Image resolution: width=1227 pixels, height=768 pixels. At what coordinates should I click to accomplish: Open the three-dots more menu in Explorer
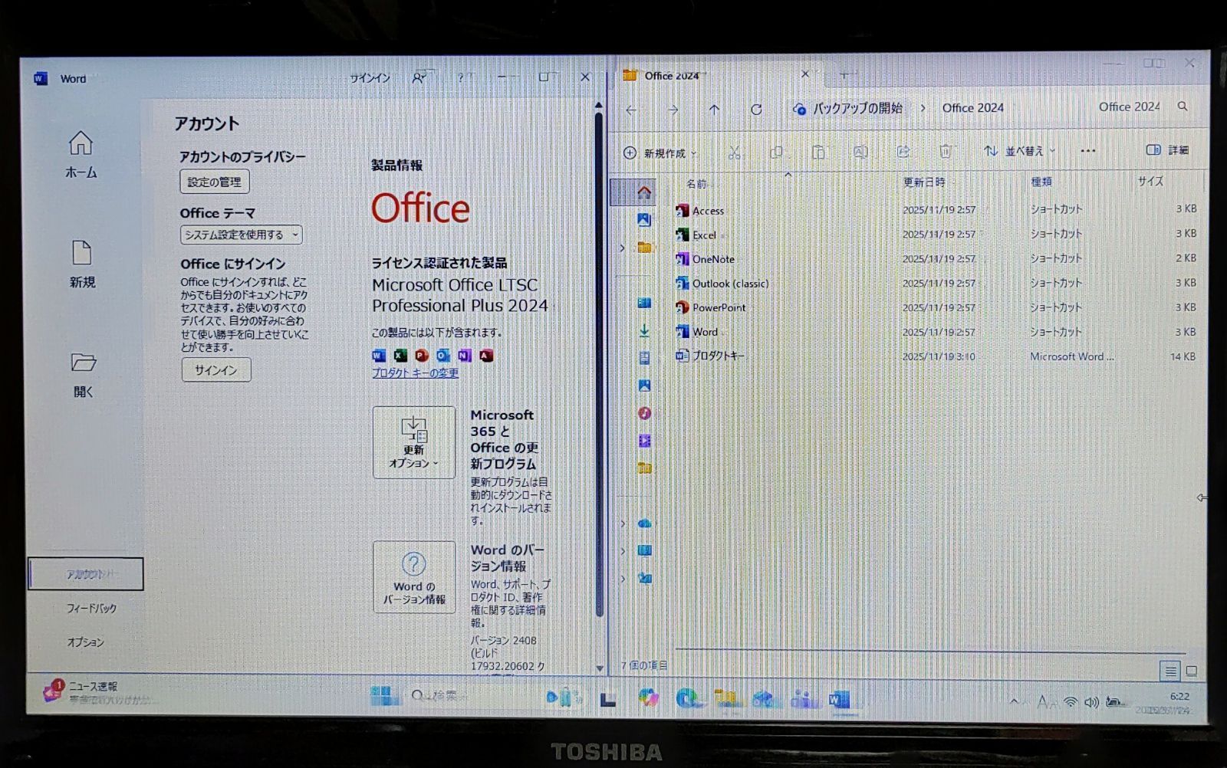click(1087, 151)
